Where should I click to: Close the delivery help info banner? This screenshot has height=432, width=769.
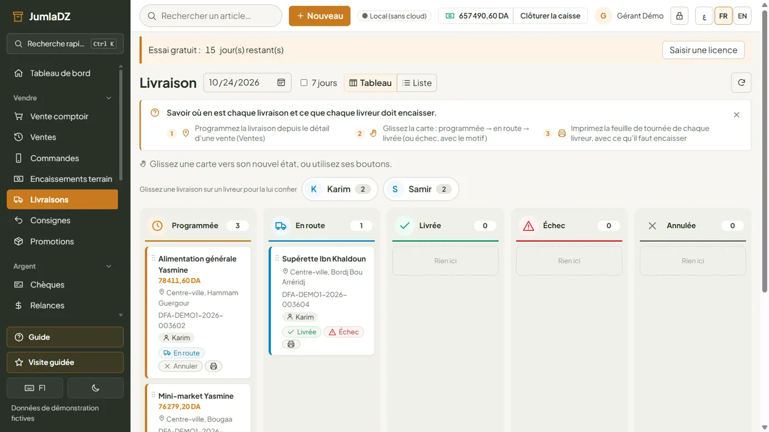point(736,115)
